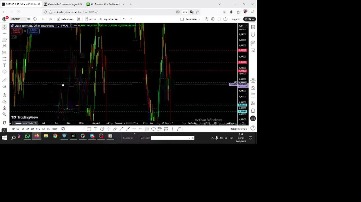Click the dark apps grid icon in right sidebar
The width and height of the screenshot is (361, 202).
click(253, 118)
